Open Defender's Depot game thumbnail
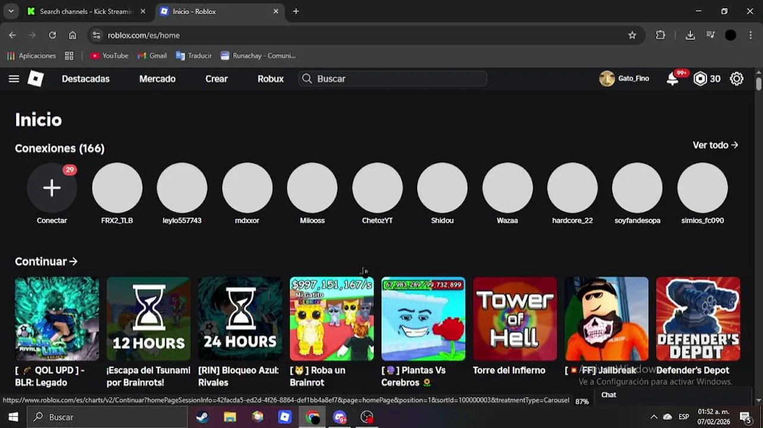This screenshot has width=763, height=428. pyautogui.click(x=698, y=319)
